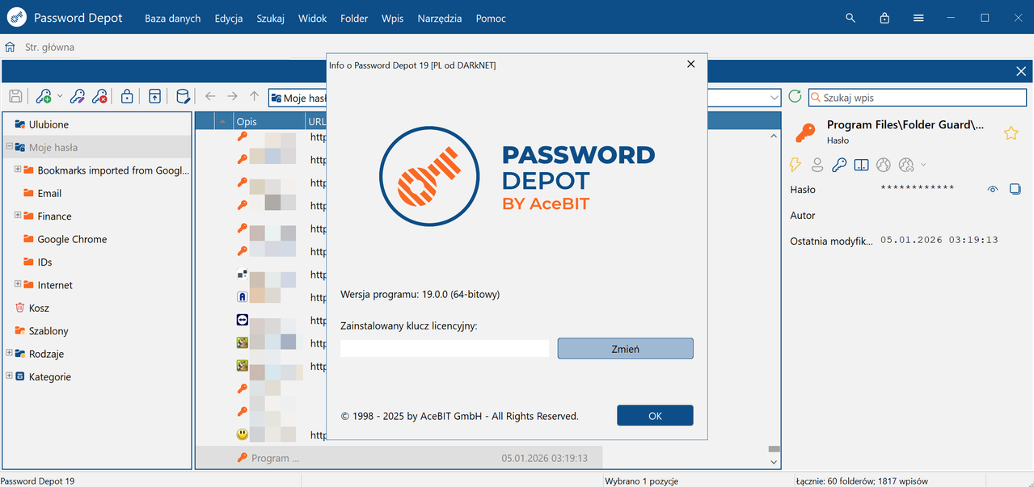Click the blue key copy-password icon
1034x487 pixels.
(839, 165)
